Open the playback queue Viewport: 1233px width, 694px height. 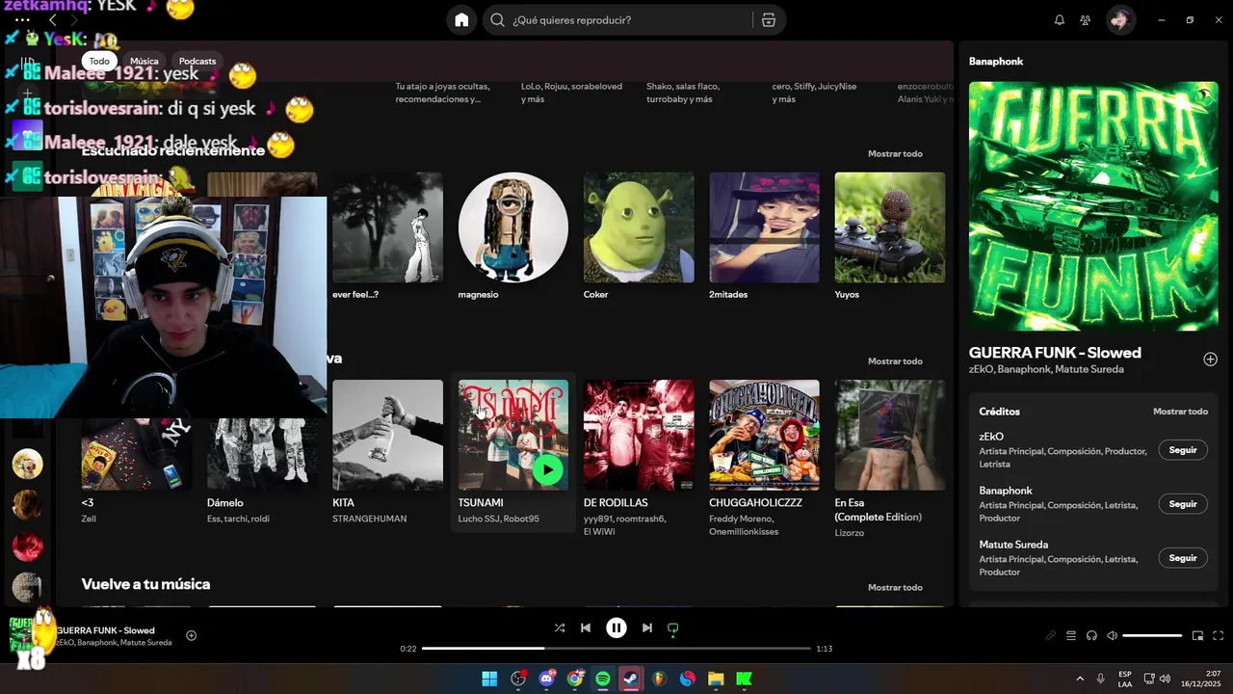point(1071,636)
